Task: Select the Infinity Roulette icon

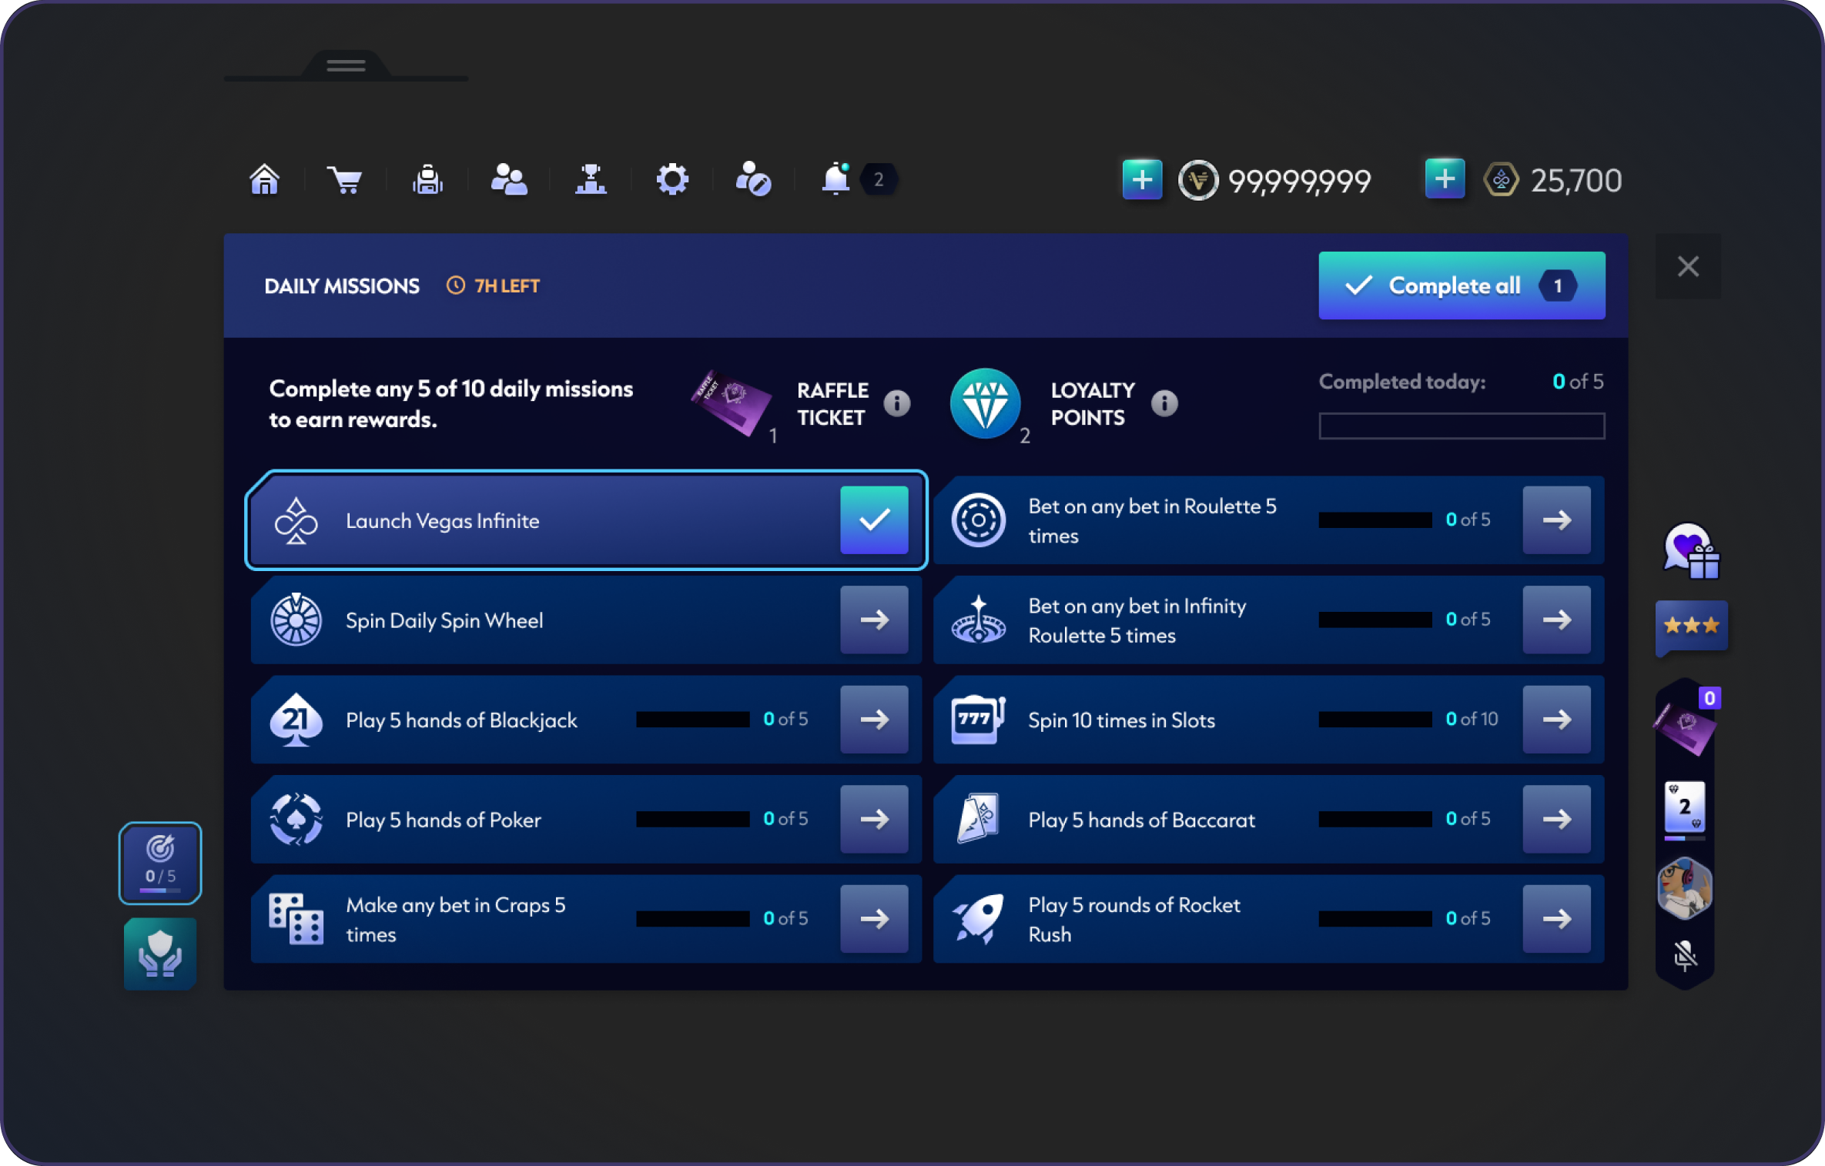Action: 978,620
